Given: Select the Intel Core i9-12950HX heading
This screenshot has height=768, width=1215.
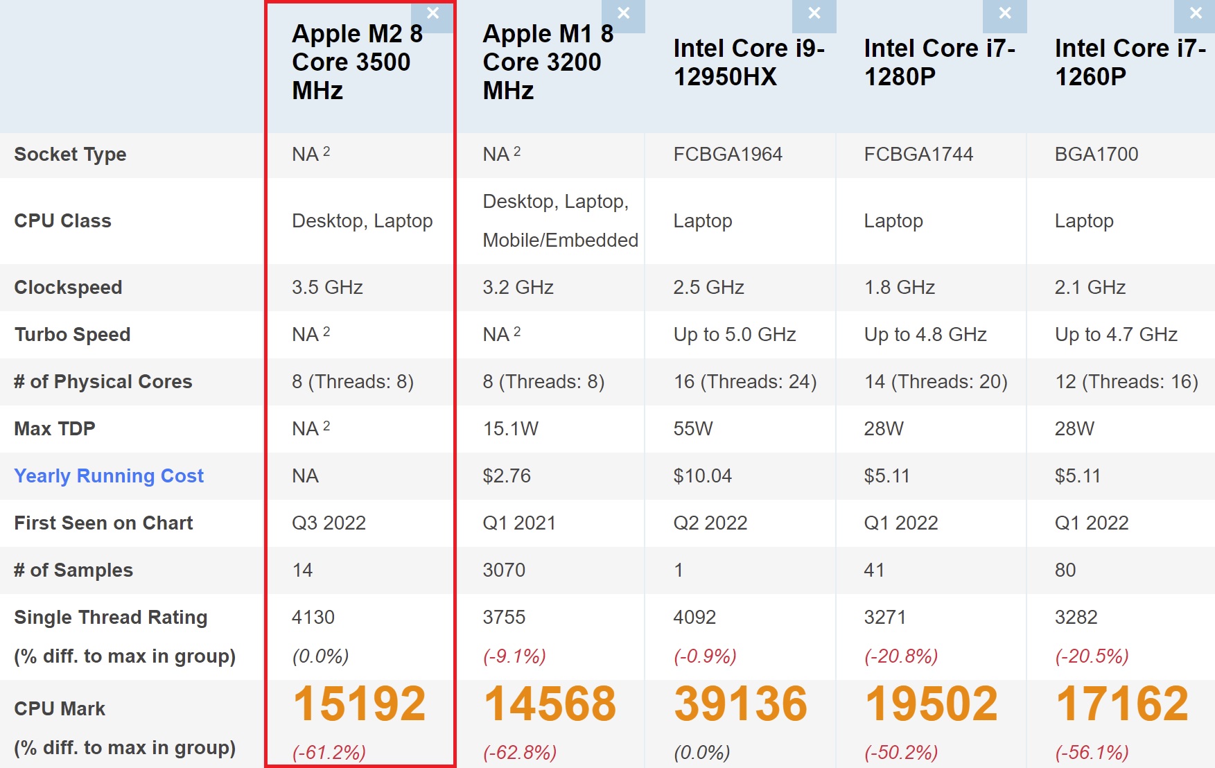Looking at the screenshot, I should tap(749, 62).
